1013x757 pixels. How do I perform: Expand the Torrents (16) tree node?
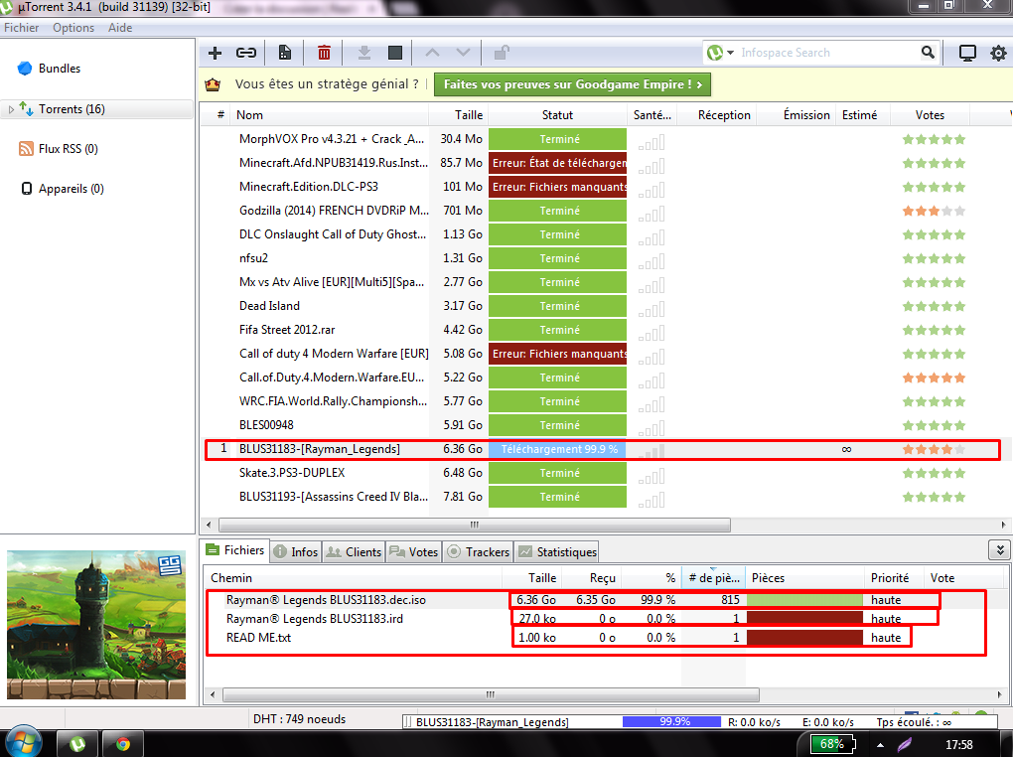pos(11,110)
